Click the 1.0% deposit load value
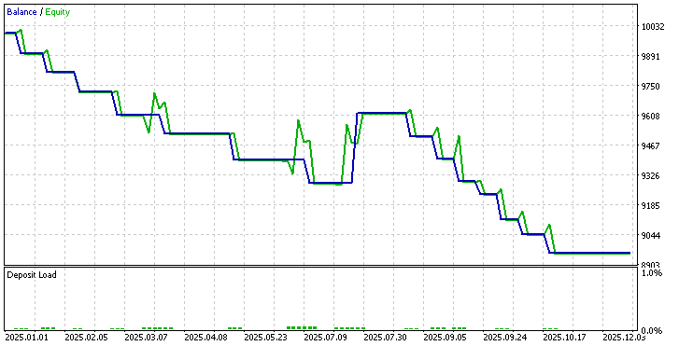The image size is (679, 346). point(652,273)
